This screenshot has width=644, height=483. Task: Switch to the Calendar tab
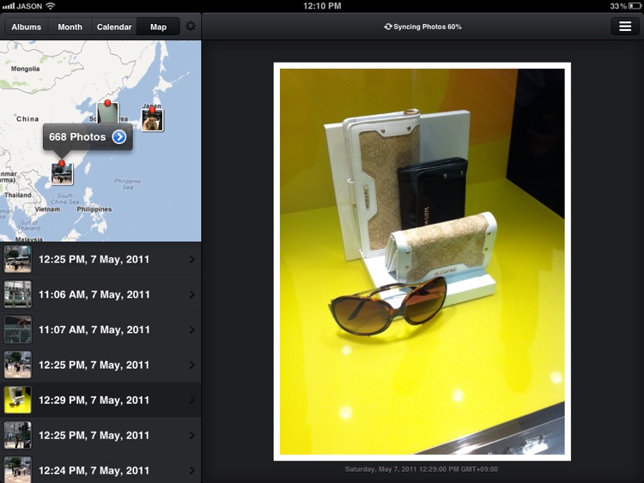click(x=114, y=27)
